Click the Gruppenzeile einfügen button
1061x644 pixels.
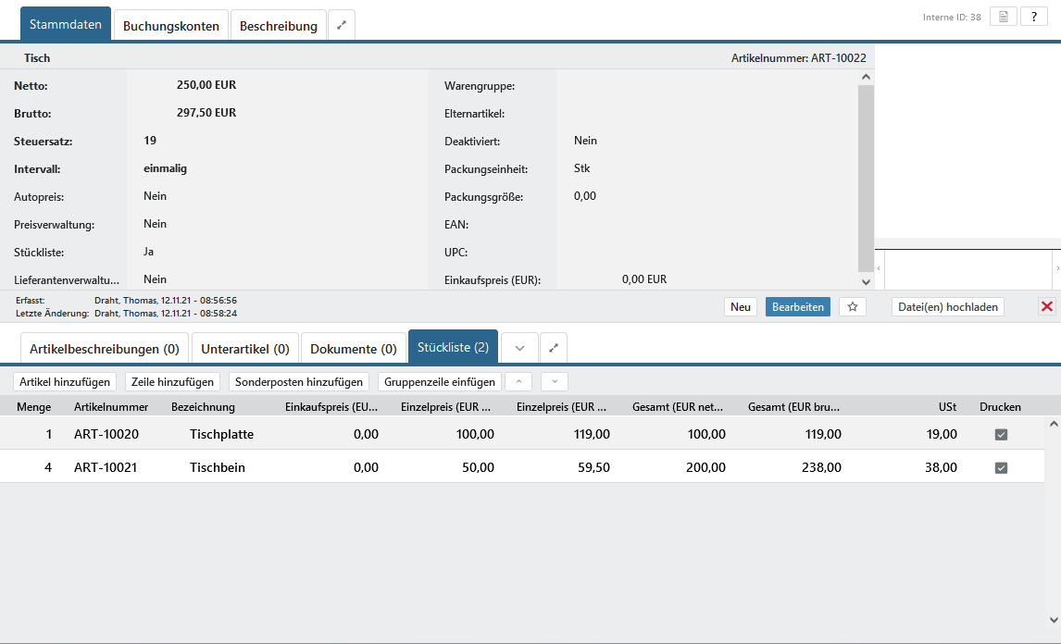pos(440,381)
